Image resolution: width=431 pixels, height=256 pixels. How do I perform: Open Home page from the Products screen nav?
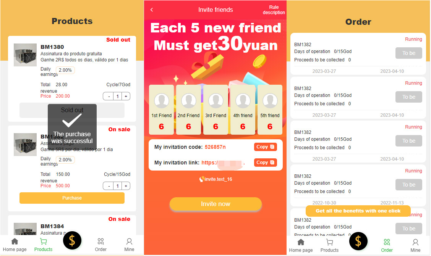[15, 245]
